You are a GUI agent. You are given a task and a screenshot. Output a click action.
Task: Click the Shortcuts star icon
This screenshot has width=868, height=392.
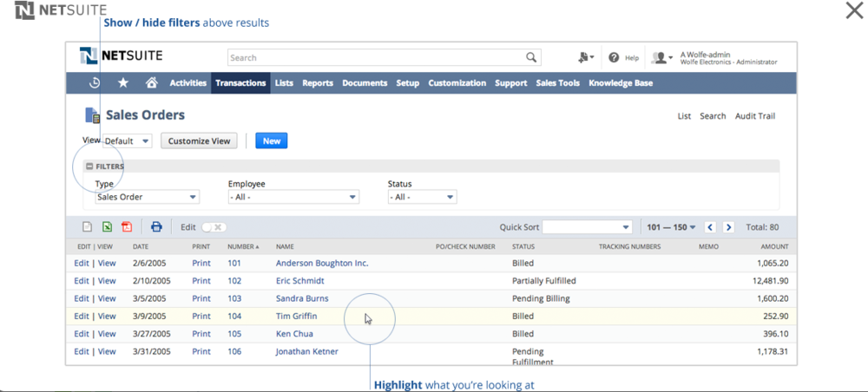click(123, 83)
